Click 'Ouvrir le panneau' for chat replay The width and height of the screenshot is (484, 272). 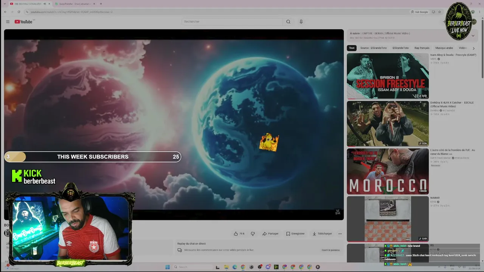[330, 250]
